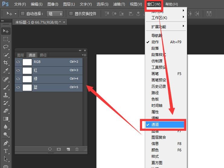Open 帮助(H) menu
224x168 pixels.
click(x=172, y=4)
